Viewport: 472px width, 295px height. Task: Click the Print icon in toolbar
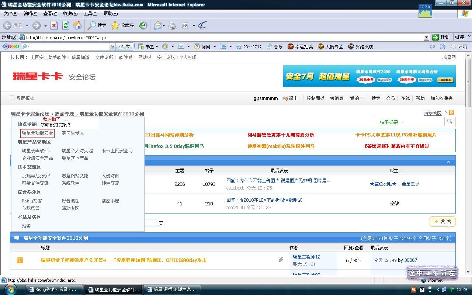click(x=172, y=25)
